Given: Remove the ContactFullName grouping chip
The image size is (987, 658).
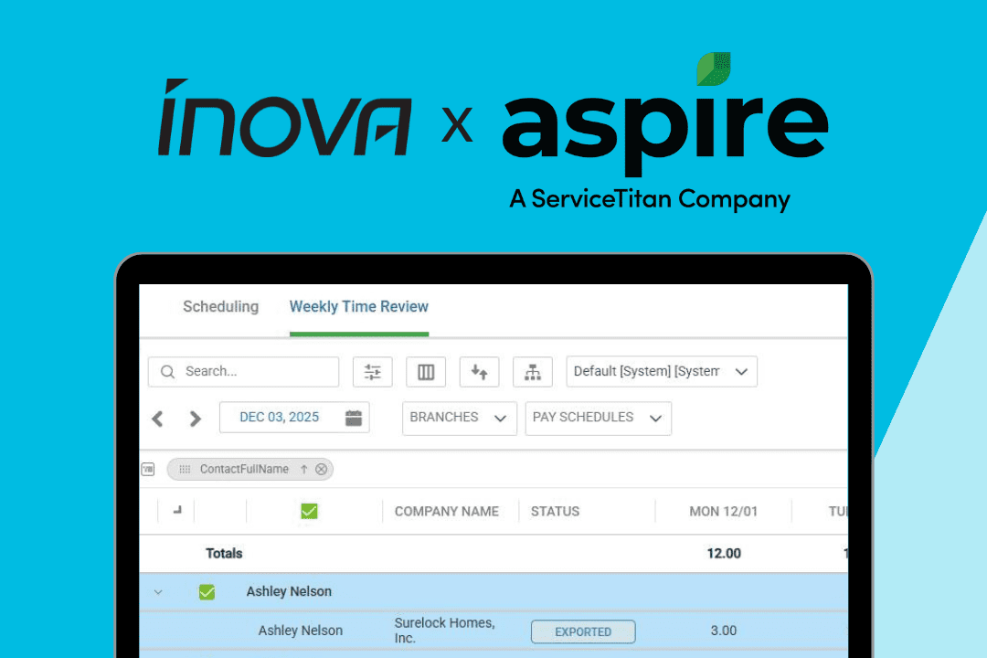Looking at the screenshot, I should [321, 470].
